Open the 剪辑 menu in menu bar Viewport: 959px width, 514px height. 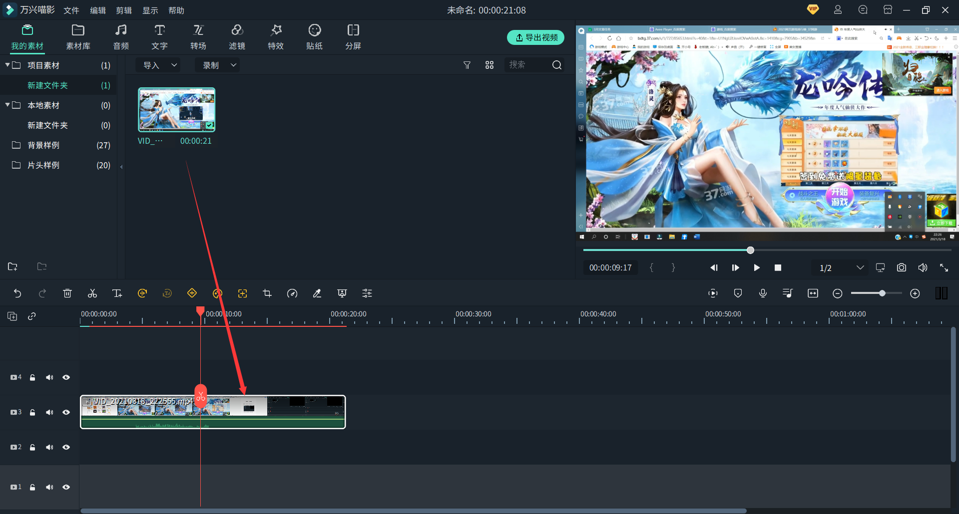124,10
